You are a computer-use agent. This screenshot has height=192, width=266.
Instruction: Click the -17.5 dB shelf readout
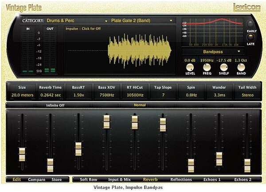[224, 60]
